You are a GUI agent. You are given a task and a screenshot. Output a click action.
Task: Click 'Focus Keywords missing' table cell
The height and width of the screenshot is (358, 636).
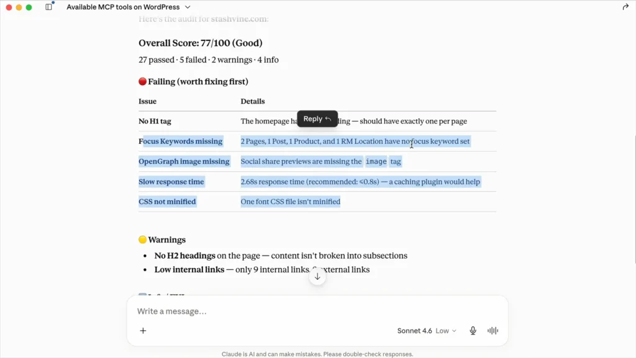pos(181,141)
